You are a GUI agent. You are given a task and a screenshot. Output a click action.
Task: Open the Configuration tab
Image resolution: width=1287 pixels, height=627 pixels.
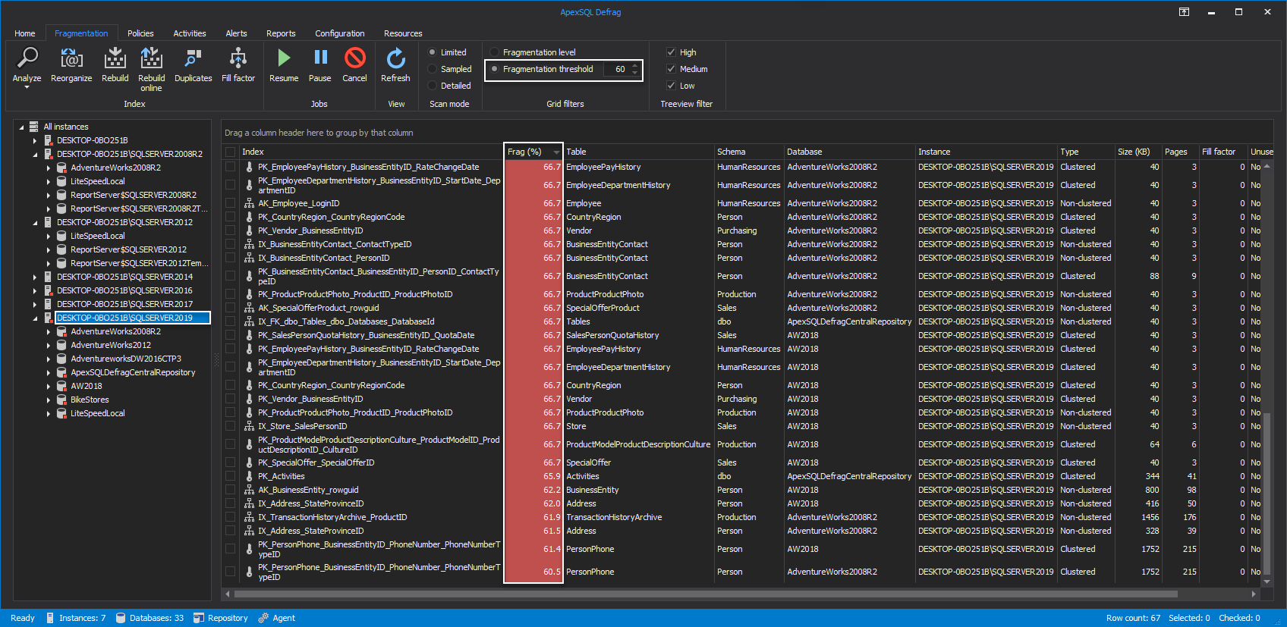click(340, 33)
